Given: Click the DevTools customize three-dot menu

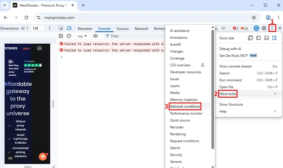Looking at the screenshot, I should (272, 28).
